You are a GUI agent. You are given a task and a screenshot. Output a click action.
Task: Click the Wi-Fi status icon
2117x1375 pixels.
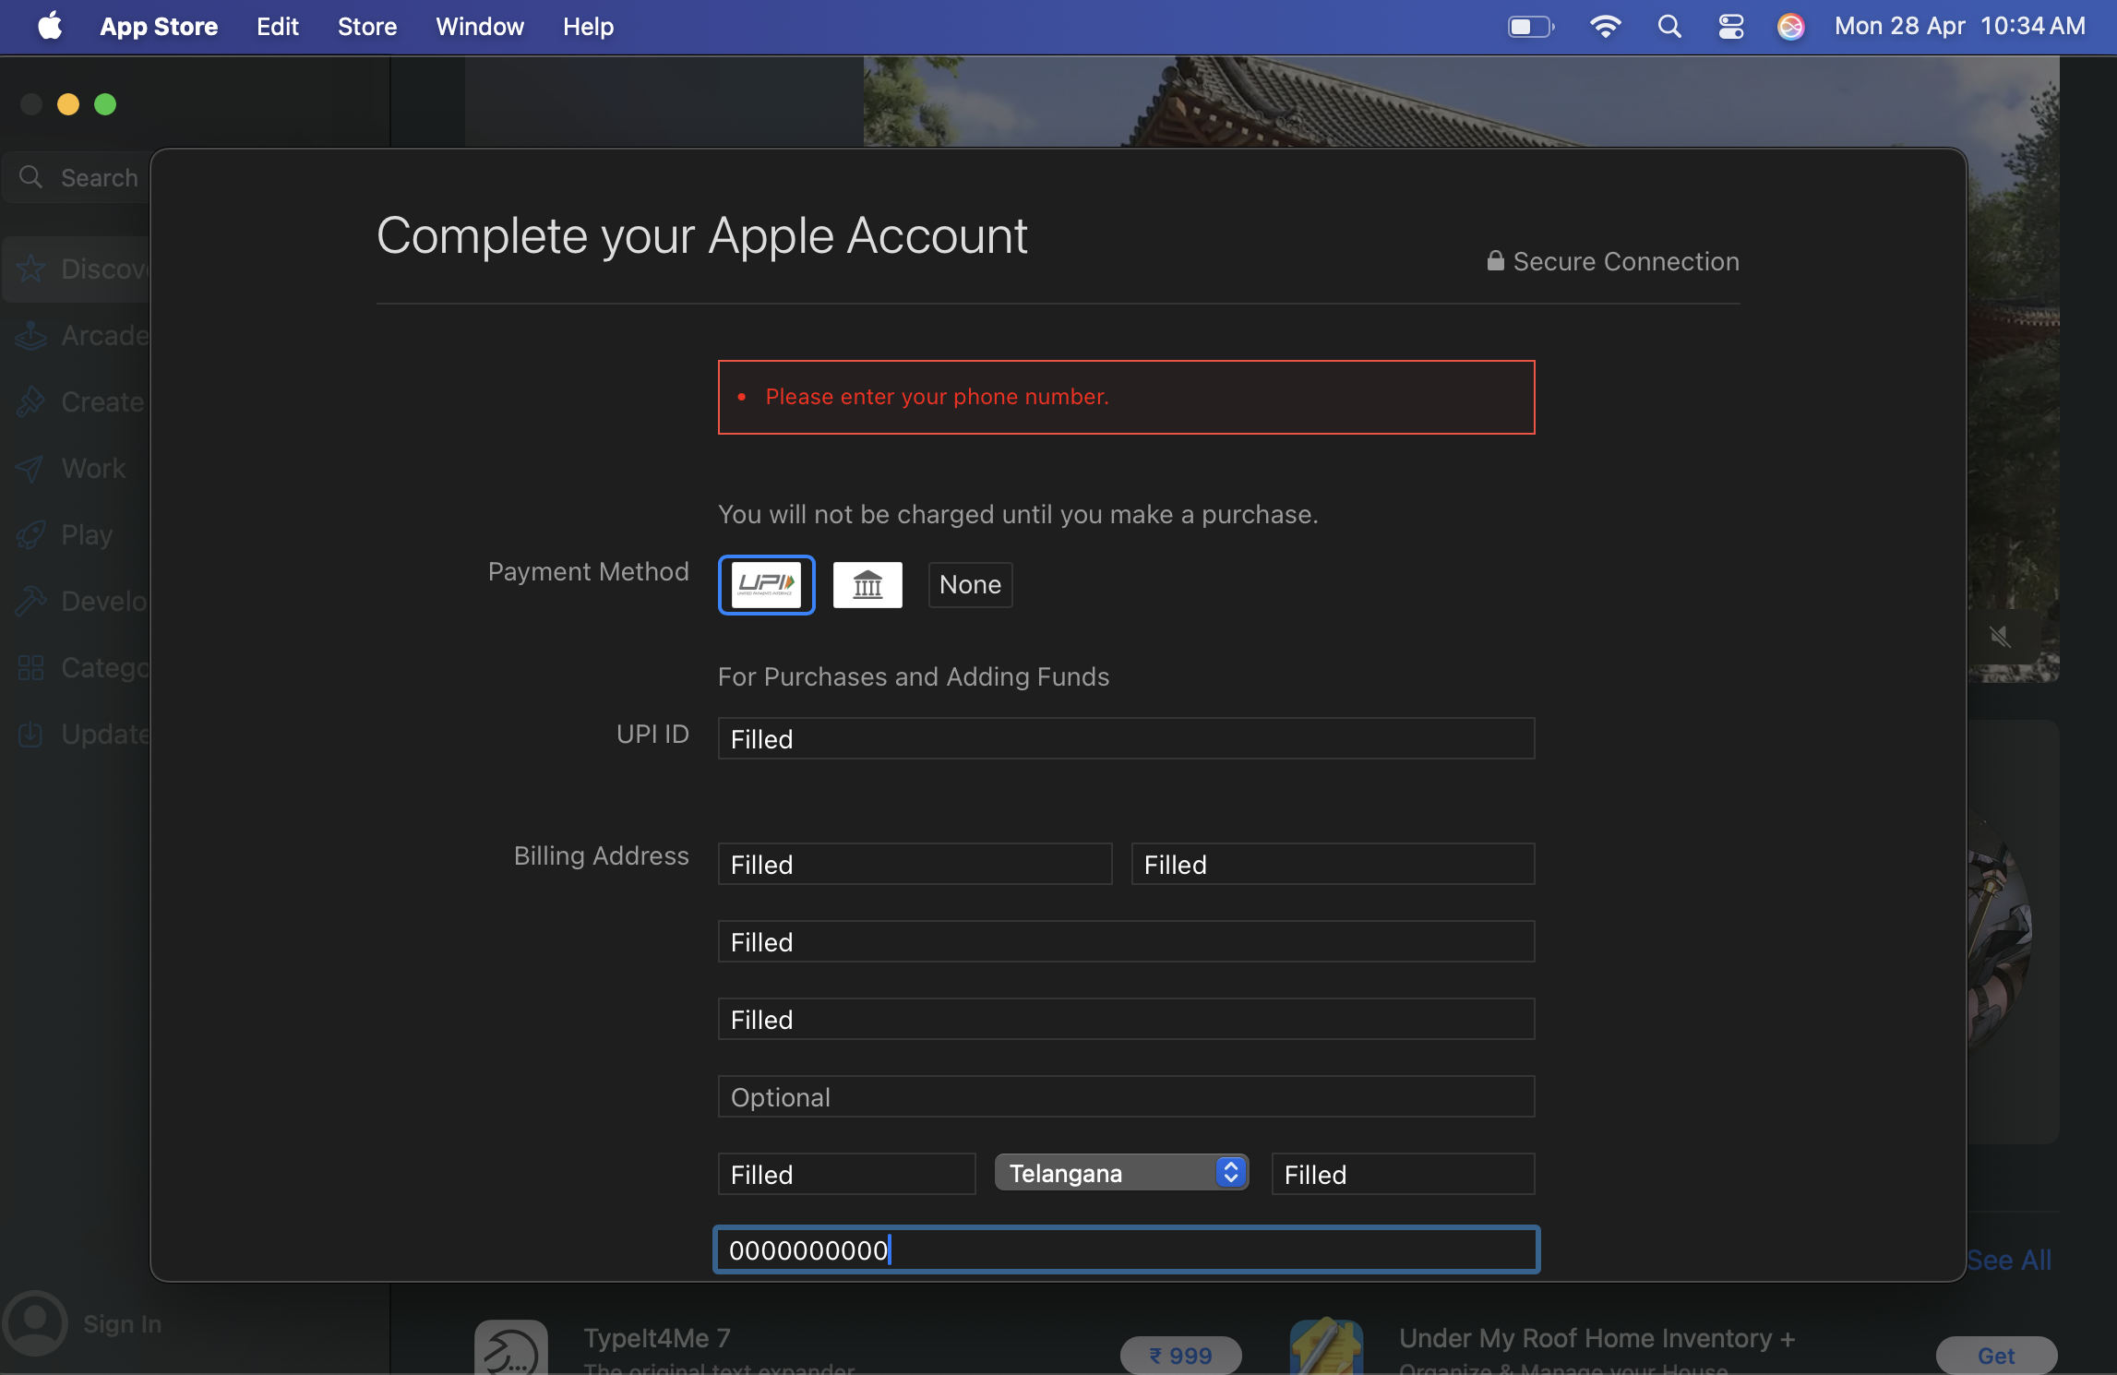1606,27
